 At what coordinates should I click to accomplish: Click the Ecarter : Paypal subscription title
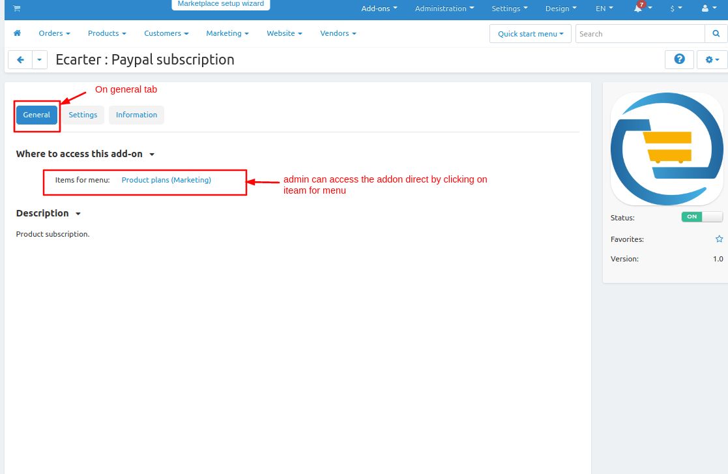click(x=145, y=59)
